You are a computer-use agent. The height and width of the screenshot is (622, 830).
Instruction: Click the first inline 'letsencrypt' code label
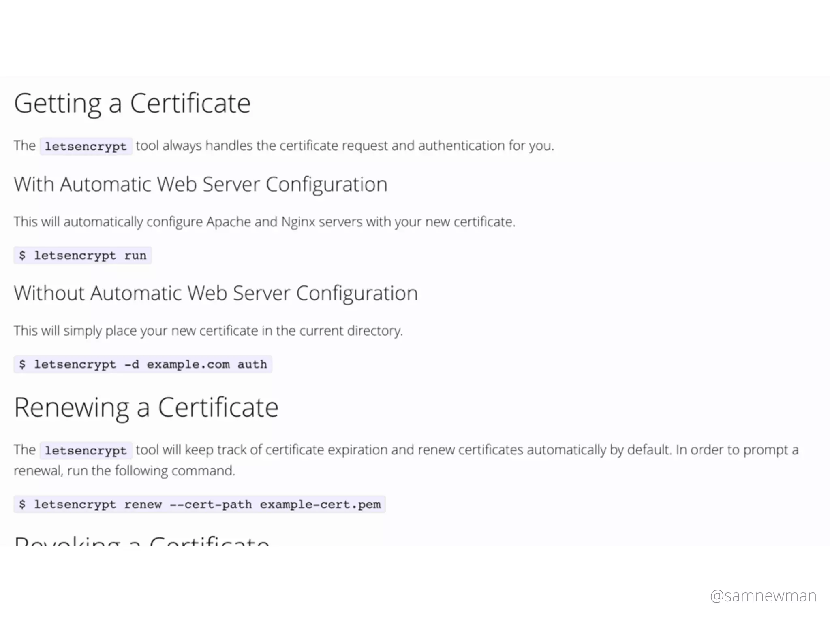click(86, 146)
